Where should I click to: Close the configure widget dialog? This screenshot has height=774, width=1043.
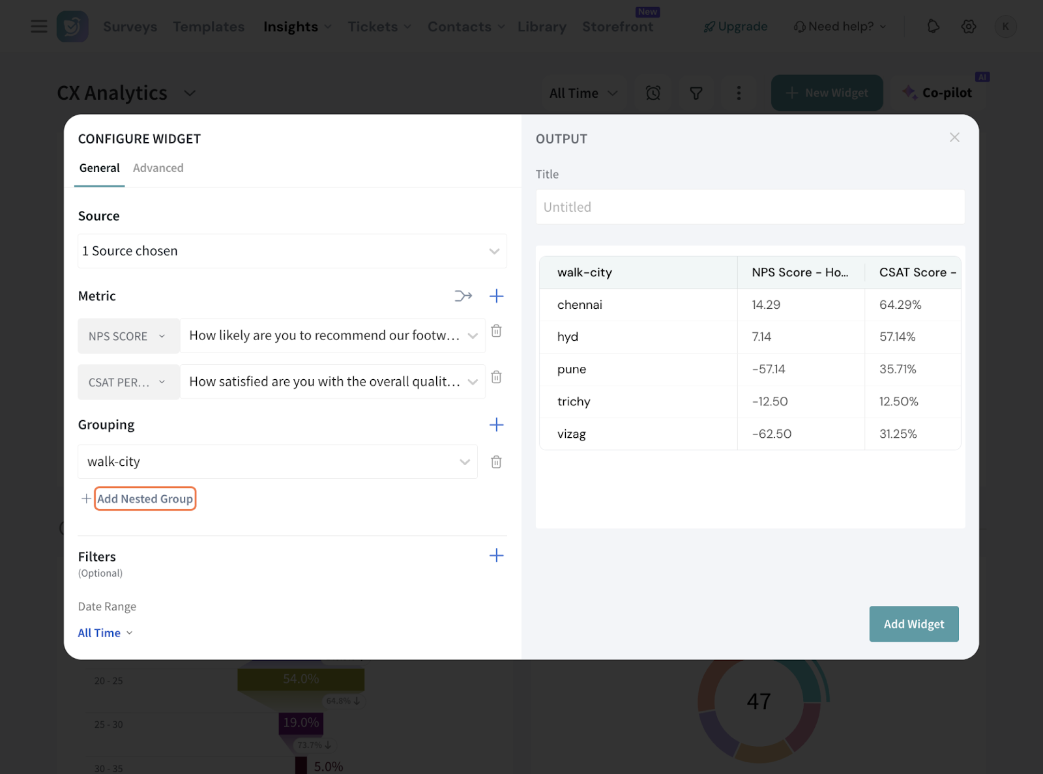(954, 137)
